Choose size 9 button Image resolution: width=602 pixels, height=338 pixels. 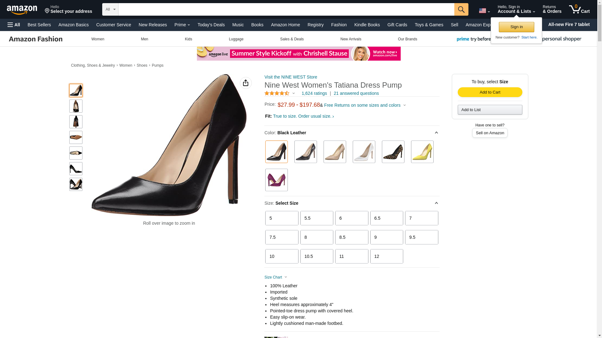point(386,237)
